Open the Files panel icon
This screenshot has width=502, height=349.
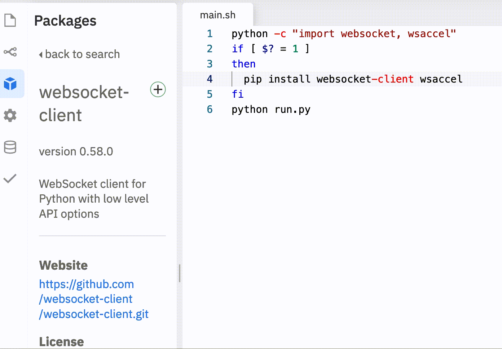pos(10,20)
